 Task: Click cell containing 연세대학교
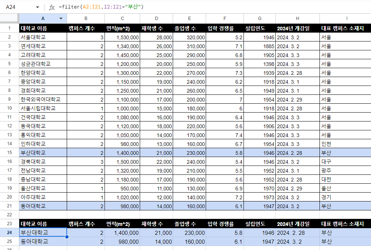coord(43,46)
